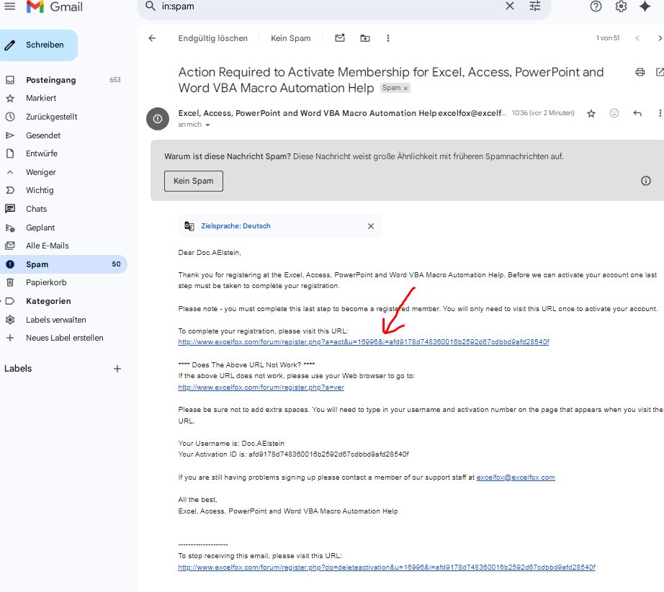664x592 pixels.
Task: Click the sender name Excel, Access, PowerPoint
Action: (307, 113)
